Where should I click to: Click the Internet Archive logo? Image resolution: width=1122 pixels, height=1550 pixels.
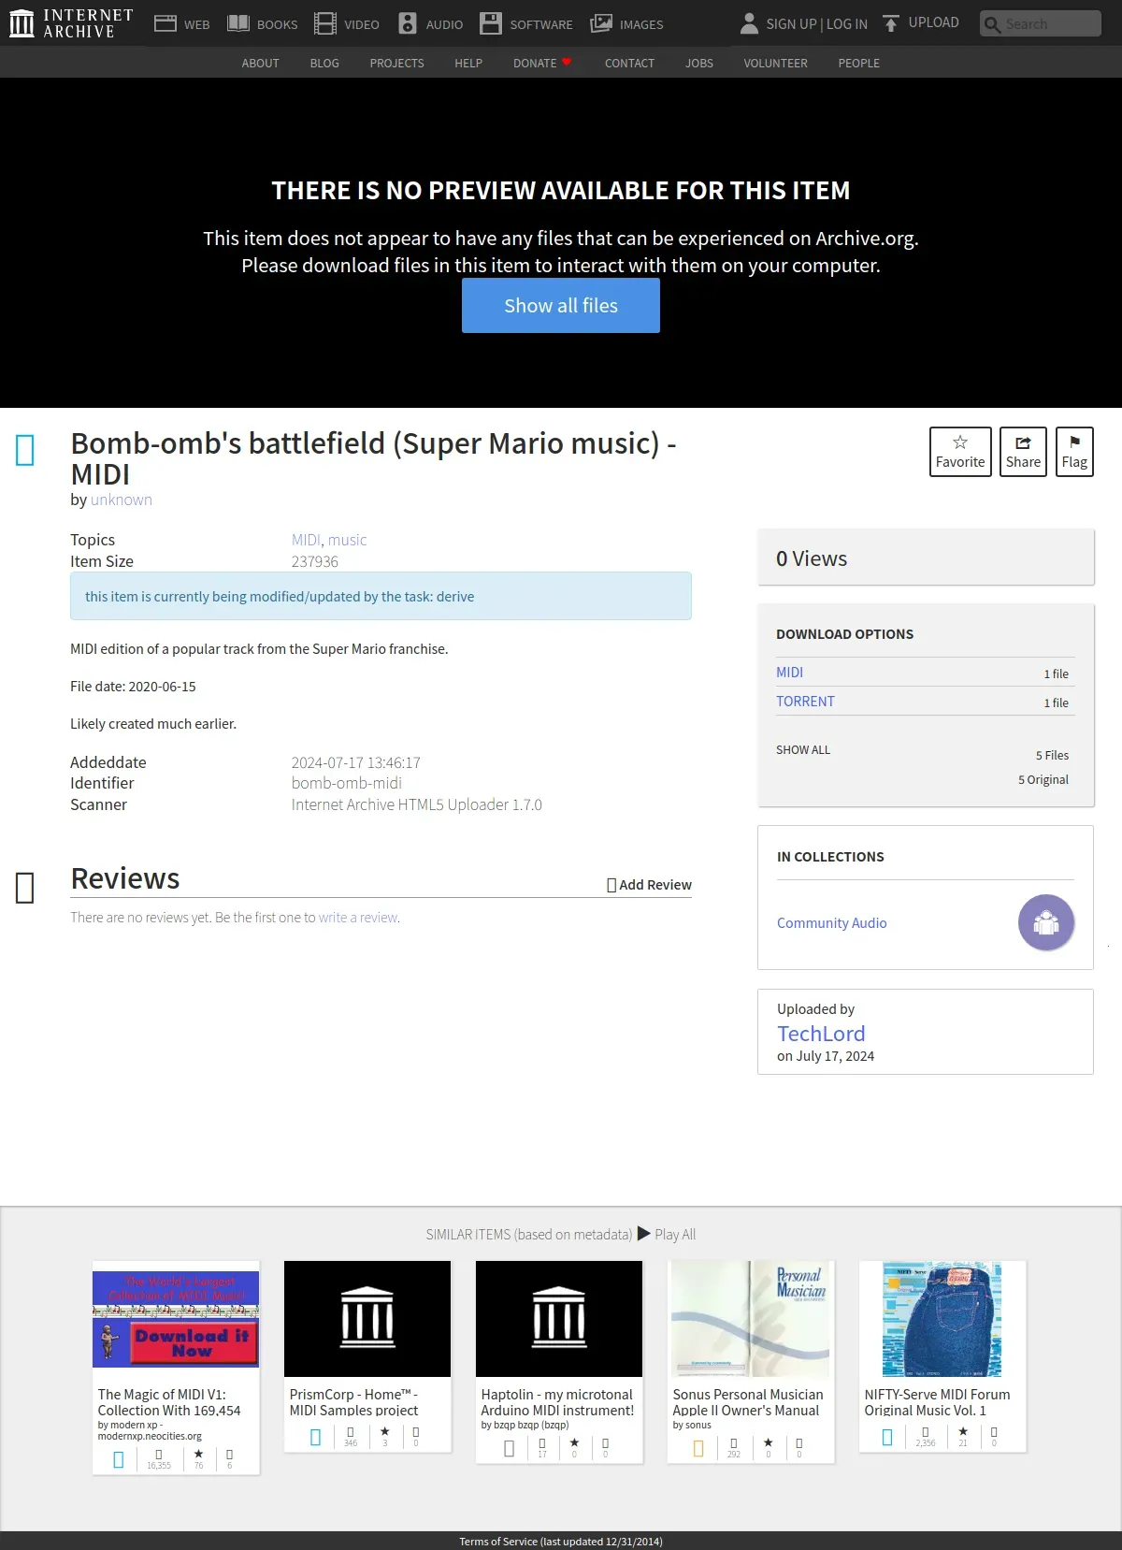coord(71,23)
